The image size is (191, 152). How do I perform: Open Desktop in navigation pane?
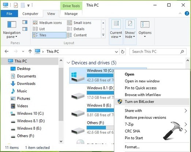(24, 68)
